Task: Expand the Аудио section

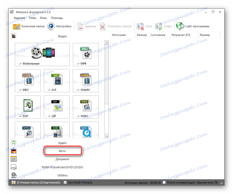Action: point(62,143)
